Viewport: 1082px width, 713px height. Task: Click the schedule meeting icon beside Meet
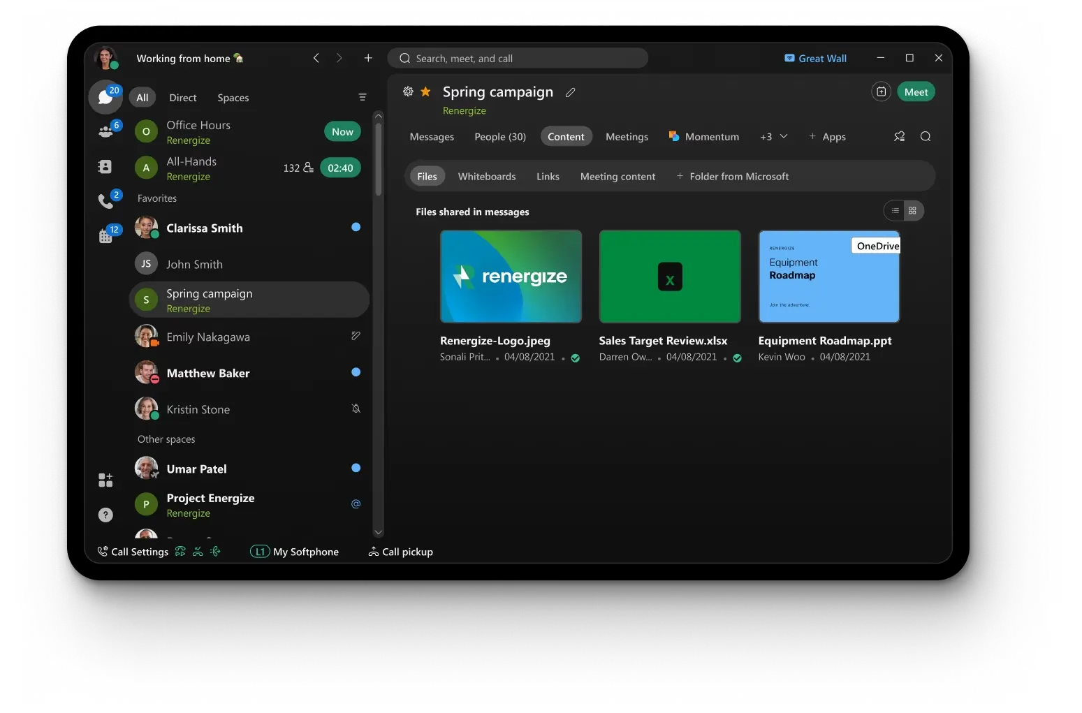(882, 92)
